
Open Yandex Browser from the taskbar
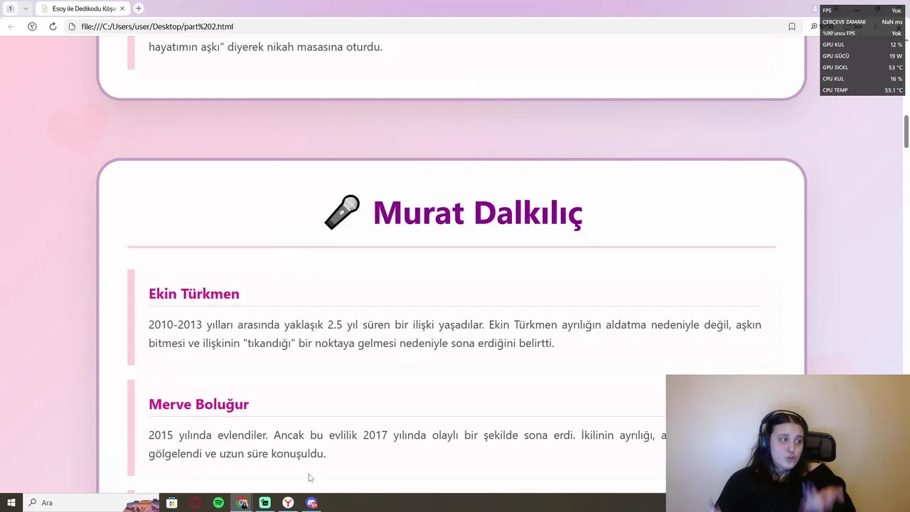point(288,503)
